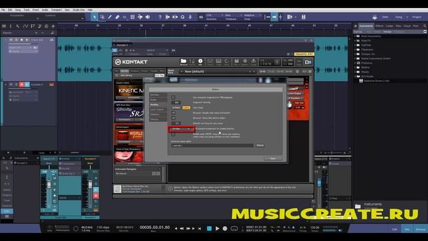Expand the Multi Instruments folder
The width and height of the screenshot is (428, 241).
click(355, 36)
